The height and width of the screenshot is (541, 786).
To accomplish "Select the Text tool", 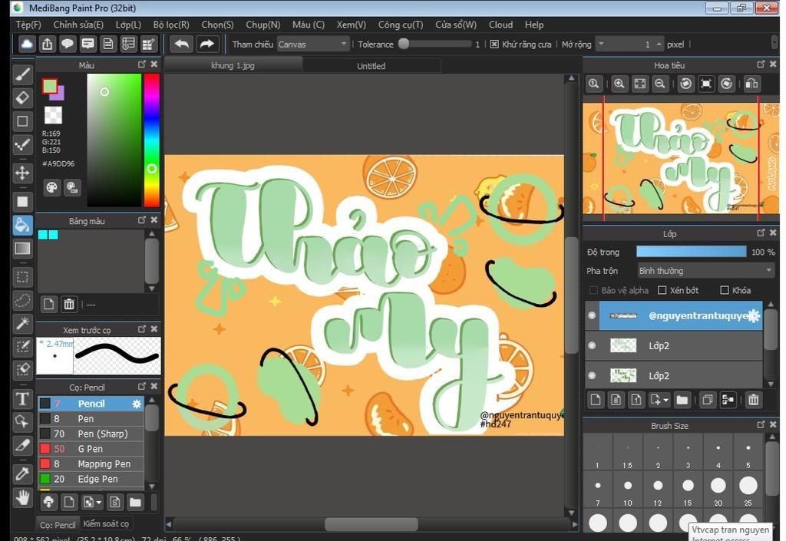I will (22, 399).
